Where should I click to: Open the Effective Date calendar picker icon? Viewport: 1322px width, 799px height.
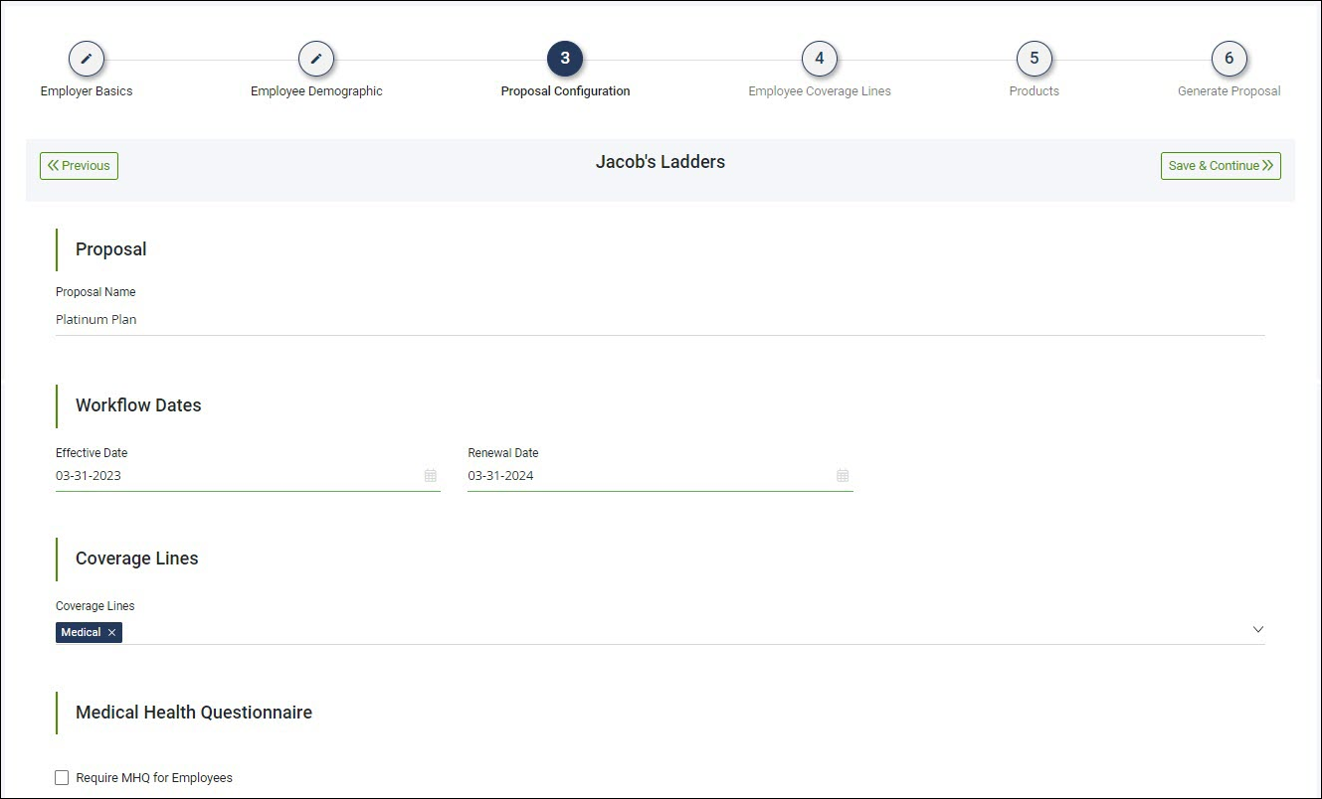coord(431,476)
